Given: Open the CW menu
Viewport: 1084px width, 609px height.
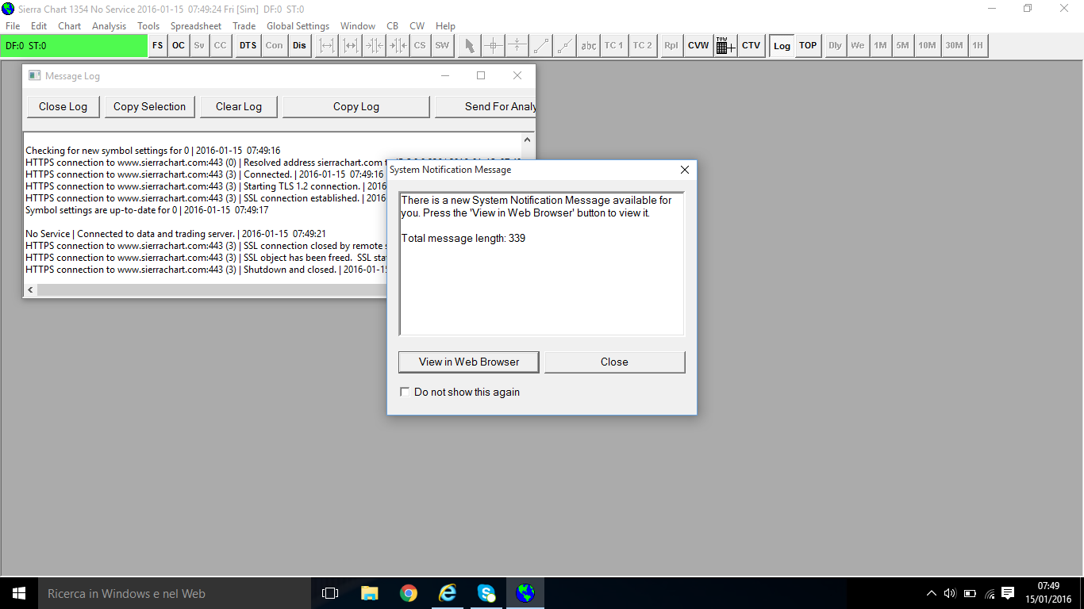Looking at the screenshot, I should [x=417, y=26].
